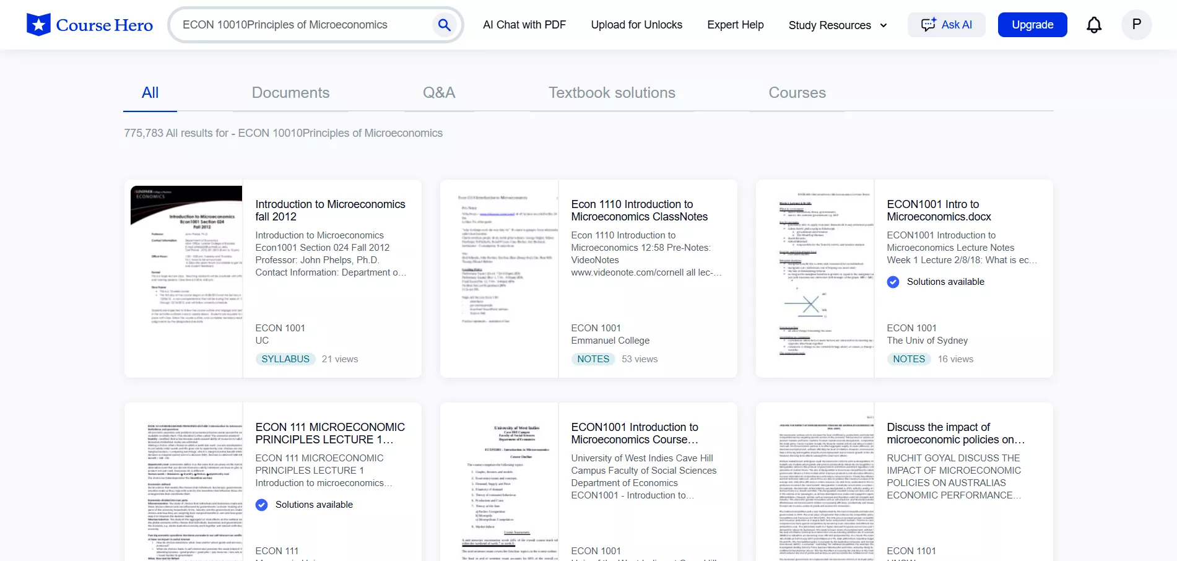Click the RUCHIT GOYAL description text
Image resolution: width=1177 pixels, height=561 pixels.
(x=954, y=477)
